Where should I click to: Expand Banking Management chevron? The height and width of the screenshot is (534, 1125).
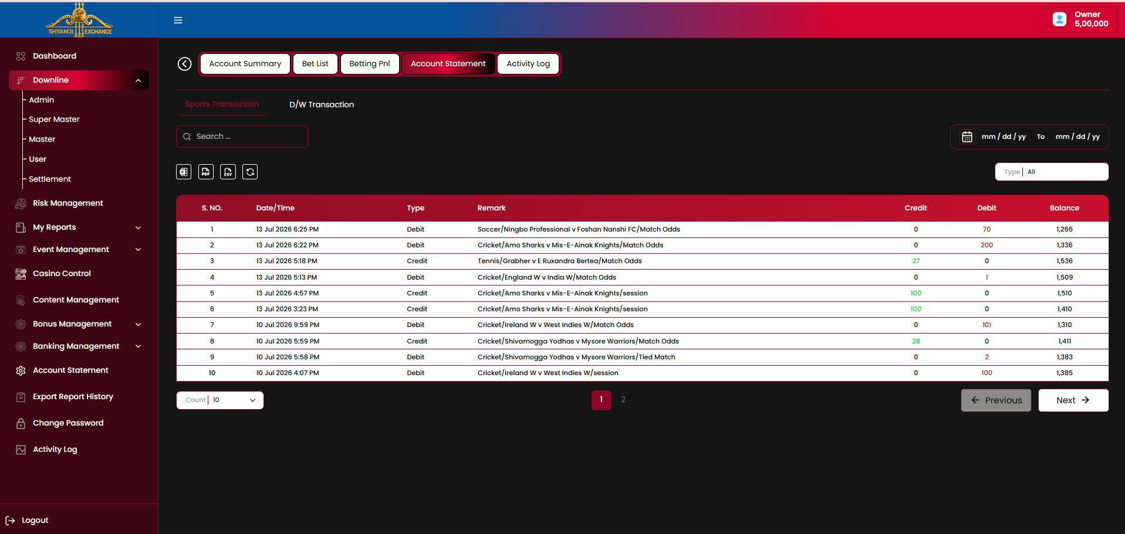(x=138, y=346)
